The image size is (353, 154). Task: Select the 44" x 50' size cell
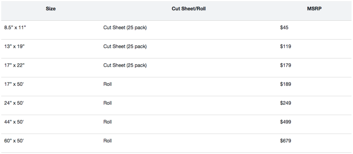14,122
